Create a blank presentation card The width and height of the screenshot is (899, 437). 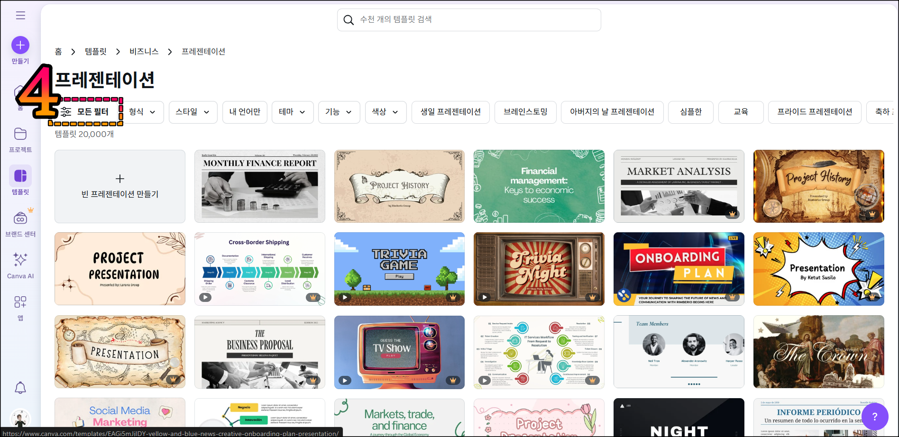(x=120, y=186)
